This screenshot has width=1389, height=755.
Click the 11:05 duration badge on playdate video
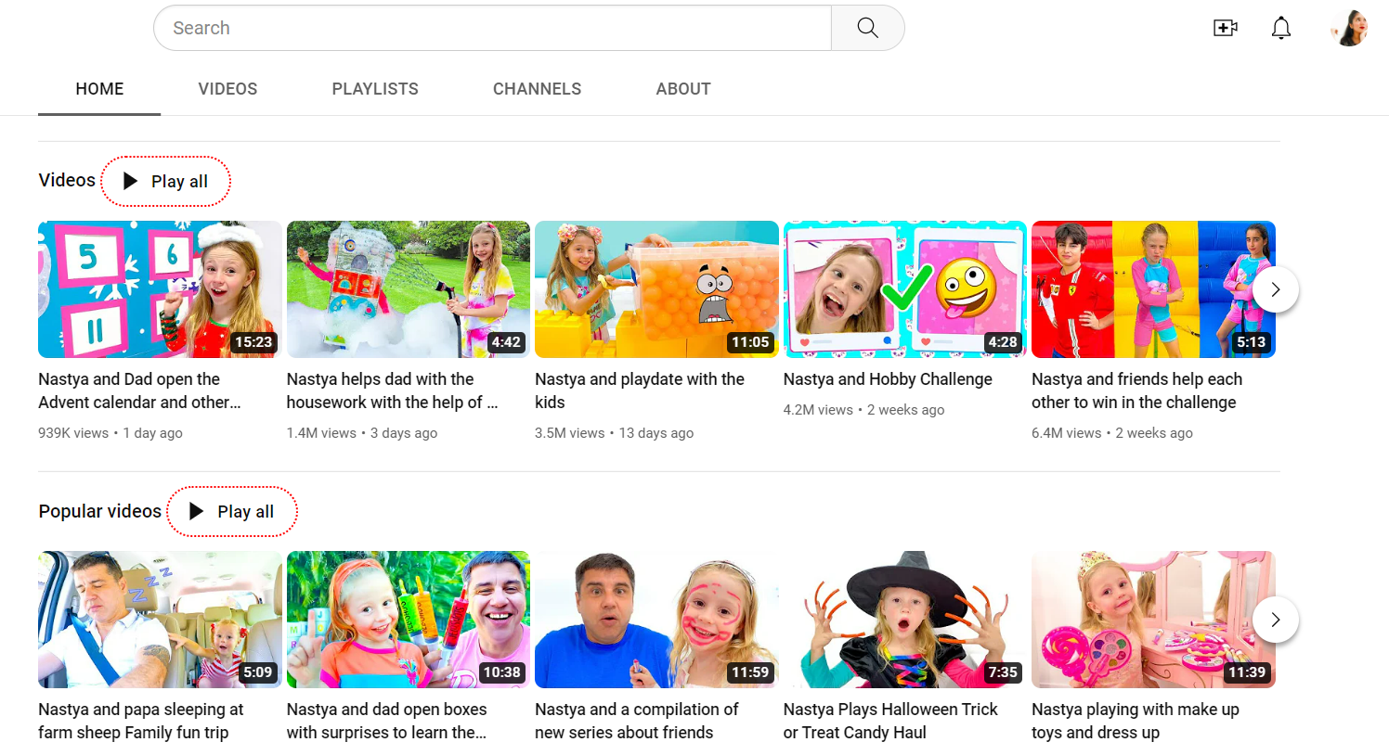751,342
